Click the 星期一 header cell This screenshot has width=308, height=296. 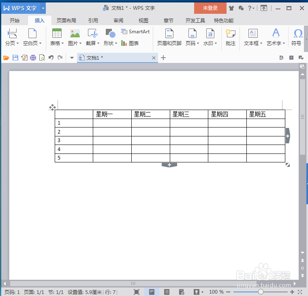pos(112,115)
